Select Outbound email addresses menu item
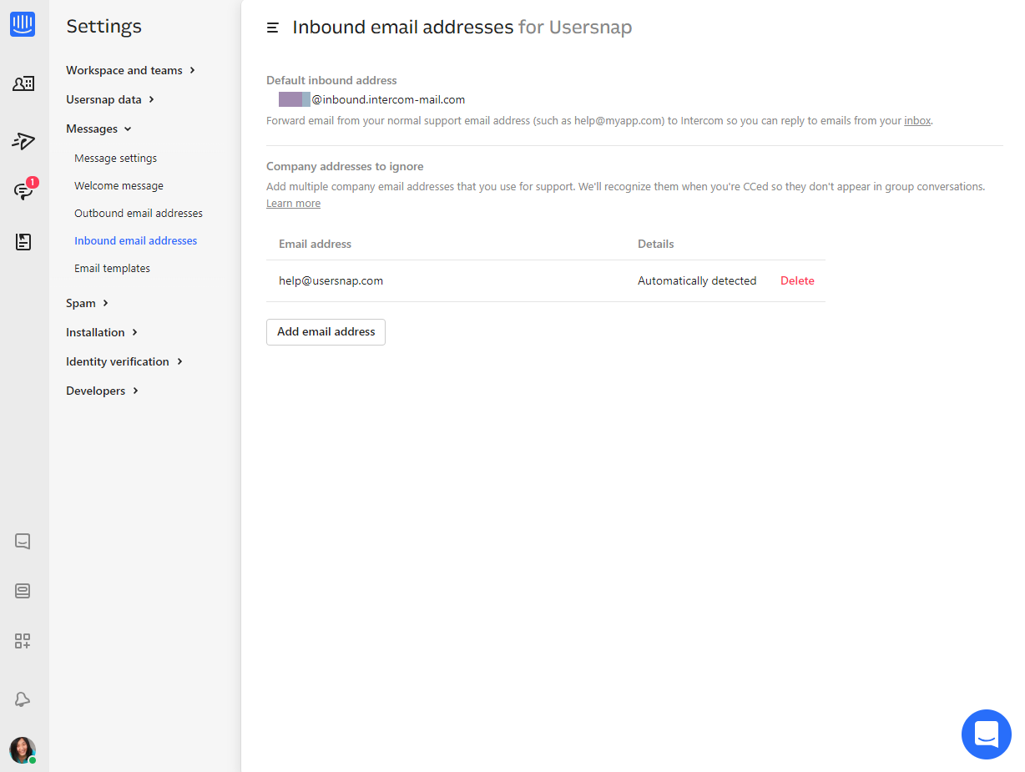 pos(139,213)
